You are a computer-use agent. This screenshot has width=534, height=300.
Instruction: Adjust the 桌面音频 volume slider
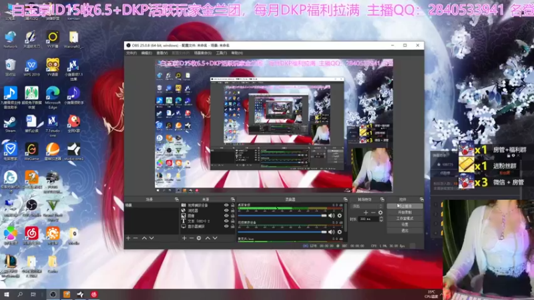point(282,215)
